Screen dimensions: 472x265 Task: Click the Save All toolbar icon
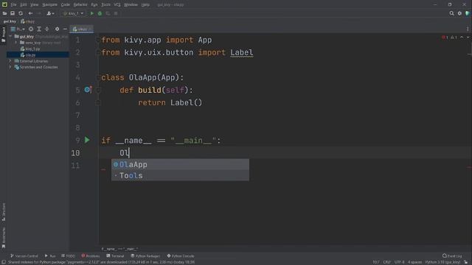point(13,13)
